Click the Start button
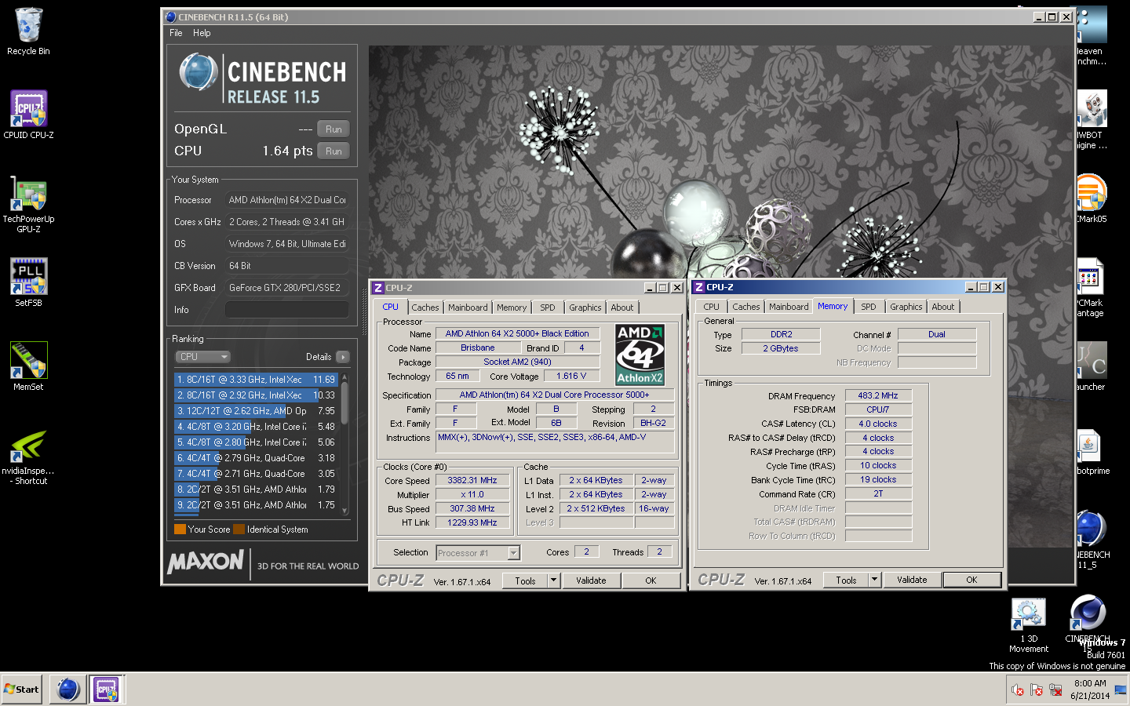 tap(21, 690)
